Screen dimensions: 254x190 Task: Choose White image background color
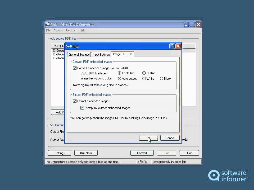click(144, 79)
